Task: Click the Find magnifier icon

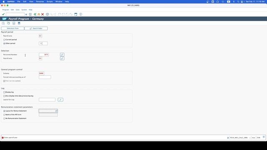Action: coord(51,15)
